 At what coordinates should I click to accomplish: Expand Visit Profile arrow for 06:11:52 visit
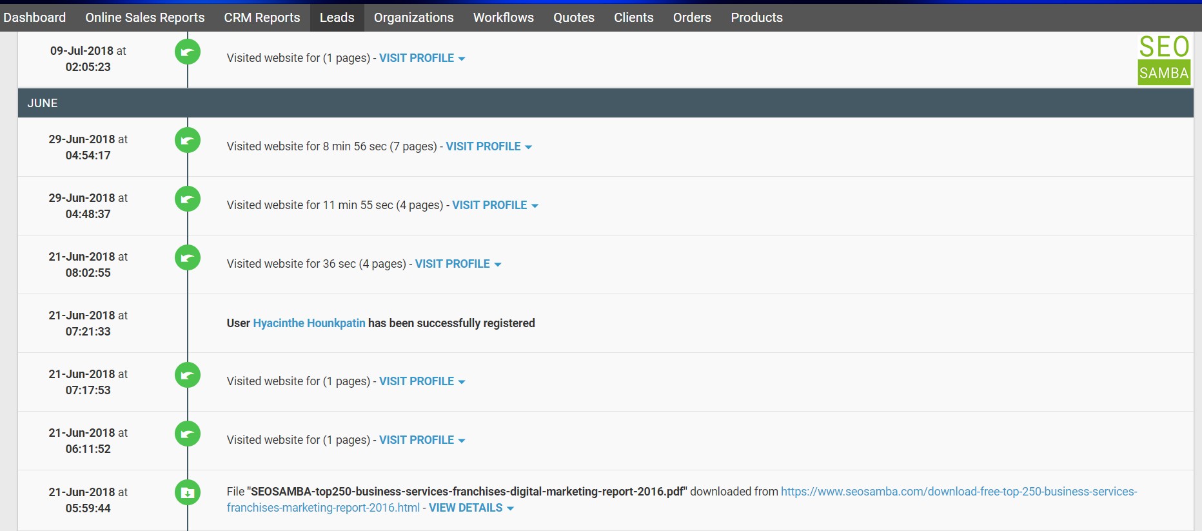click(462, 441)
